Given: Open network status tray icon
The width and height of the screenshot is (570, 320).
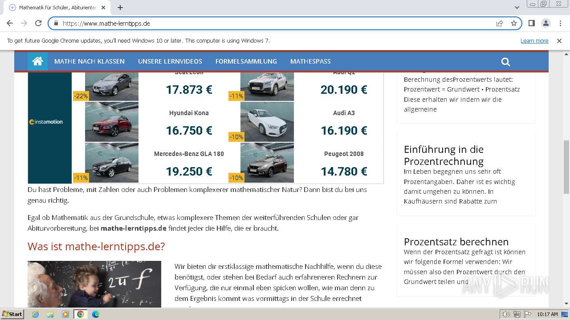Looking at the screenshot, I should pyautogui.click(x=517, y=314).
